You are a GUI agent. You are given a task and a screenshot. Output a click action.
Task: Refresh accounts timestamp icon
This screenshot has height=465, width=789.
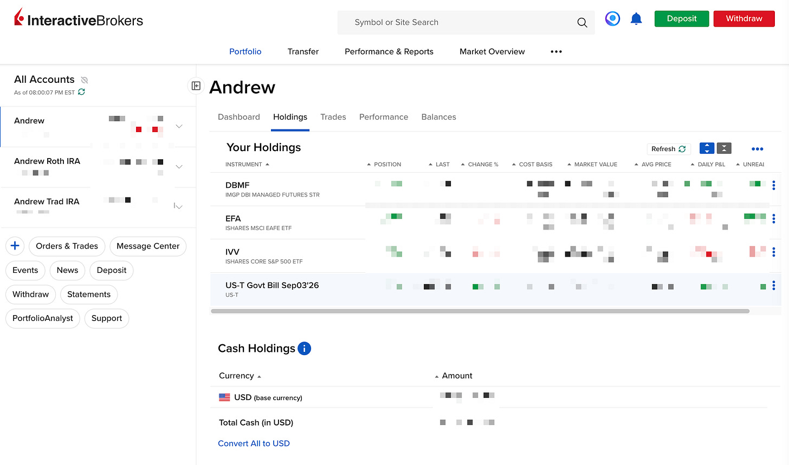pyautogui.click(x=81, y=92)
